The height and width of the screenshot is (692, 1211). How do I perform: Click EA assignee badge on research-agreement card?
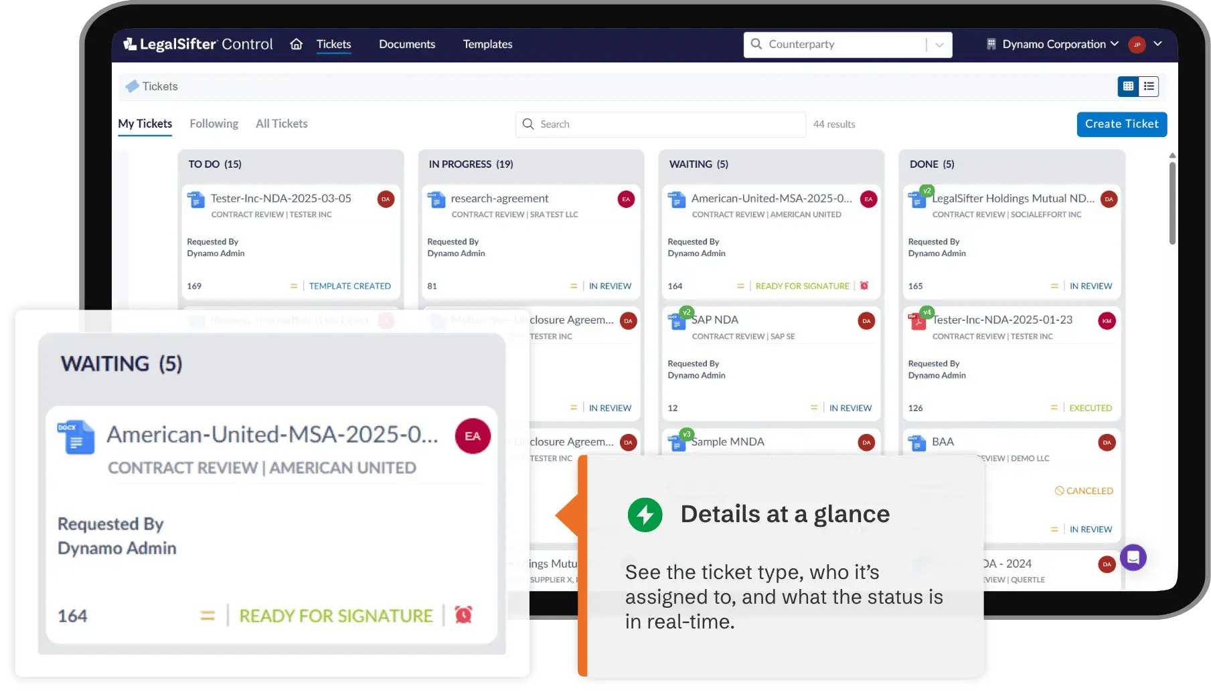pyautogui.click(x=626, y=199)
